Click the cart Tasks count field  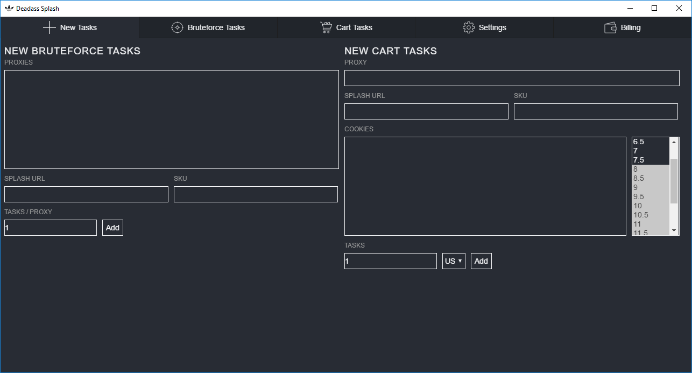click(x=391, y=261)
